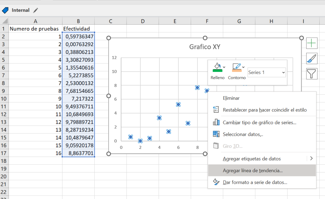Image resolution: width=325 pixels, height=199 pixels.
Task: Click the chart data point at x=1
Action: coord(130,137)
